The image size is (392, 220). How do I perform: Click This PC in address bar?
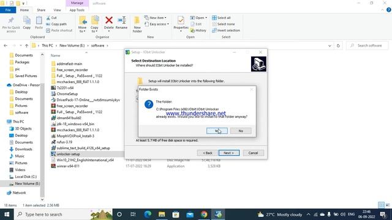click(47, 46)
